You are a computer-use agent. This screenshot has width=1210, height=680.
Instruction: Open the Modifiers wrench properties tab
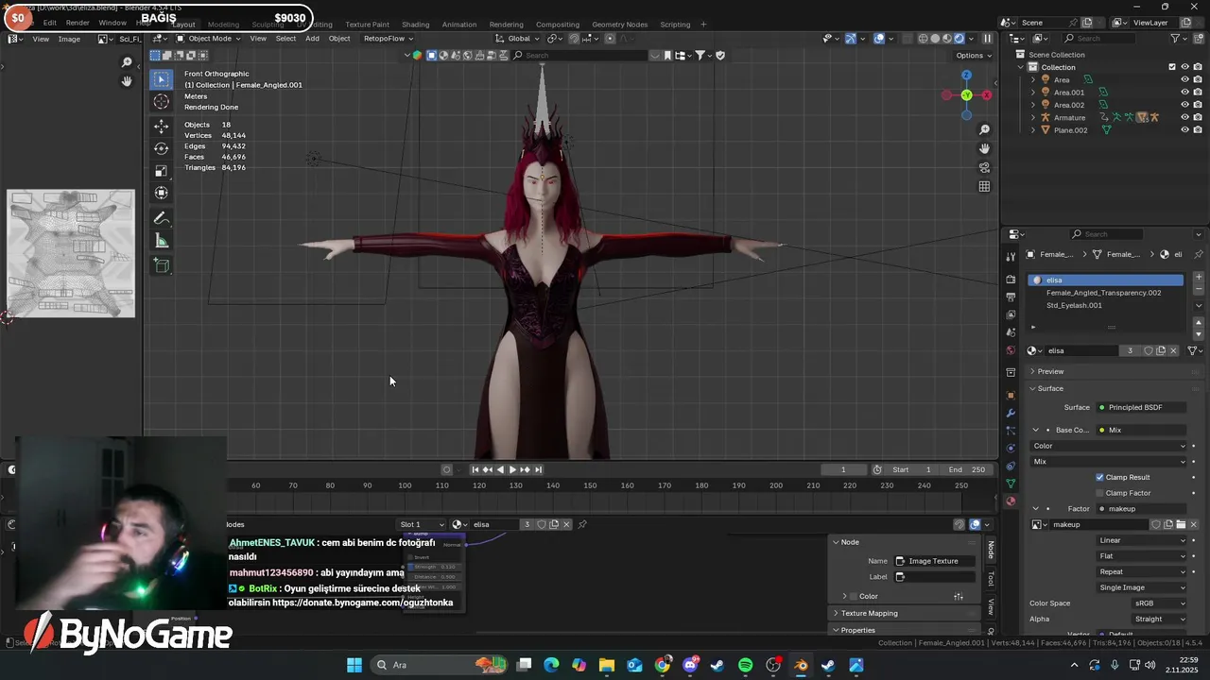coord(1011,413)
